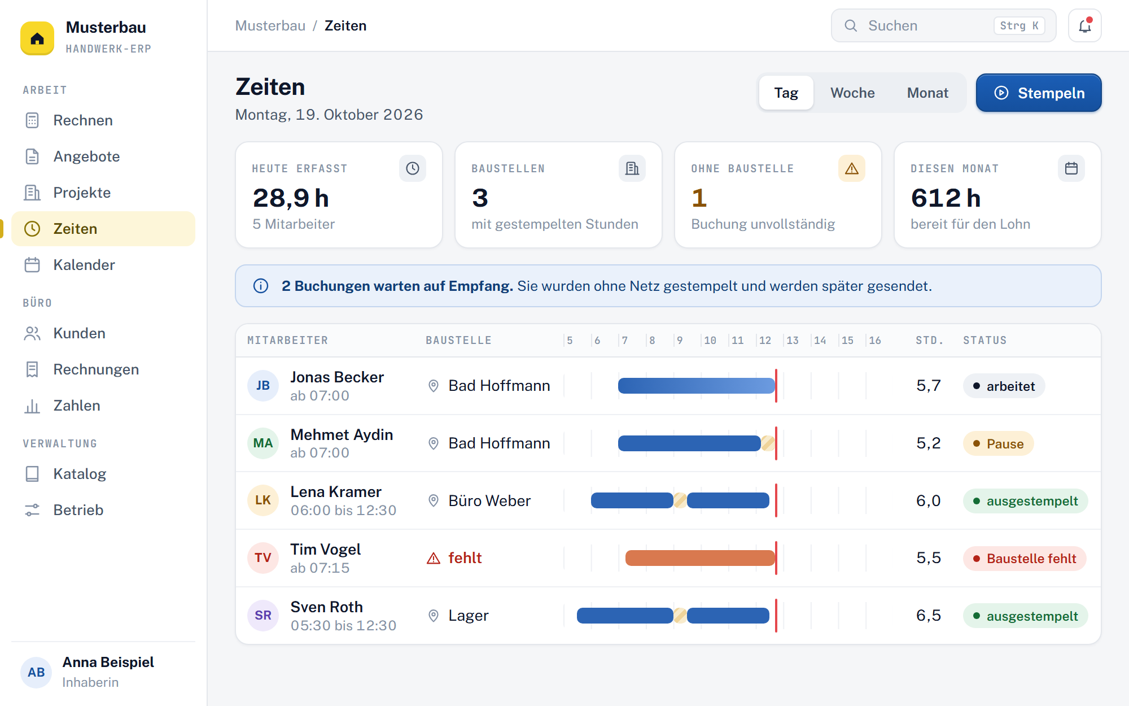Click the MA avatar of Mehmet Aydin
Screen dimensions: 1129x706
(x=263, y=443)
